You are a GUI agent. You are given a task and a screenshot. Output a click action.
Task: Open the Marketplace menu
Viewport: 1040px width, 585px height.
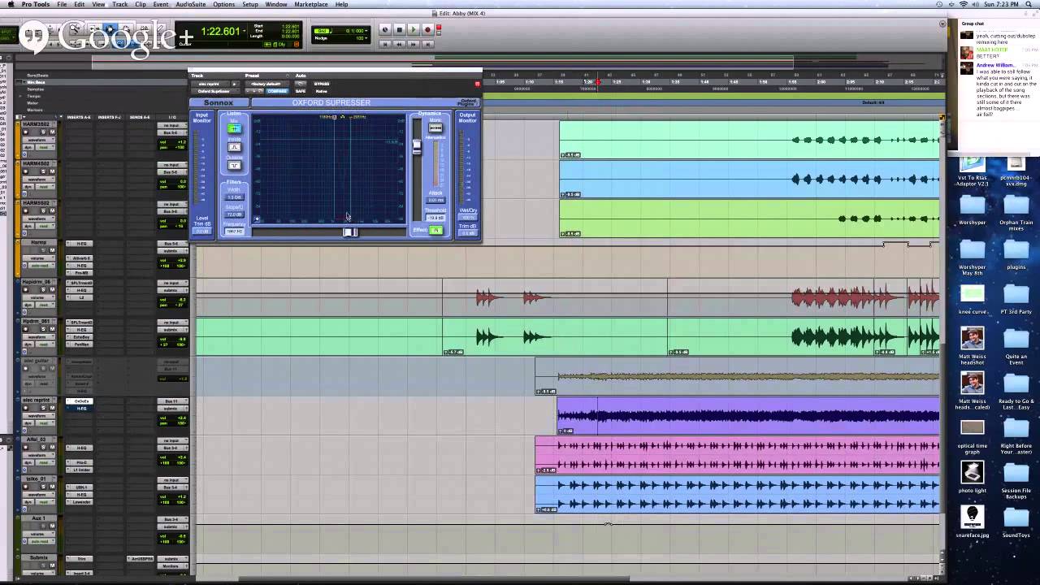(311, 4)
